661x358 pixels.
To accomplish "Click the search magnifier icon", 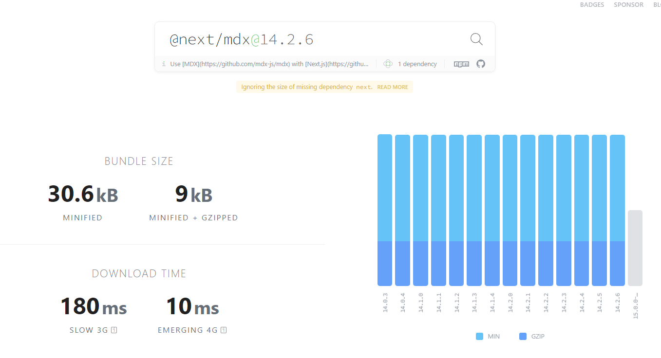I will click(476, 39).
